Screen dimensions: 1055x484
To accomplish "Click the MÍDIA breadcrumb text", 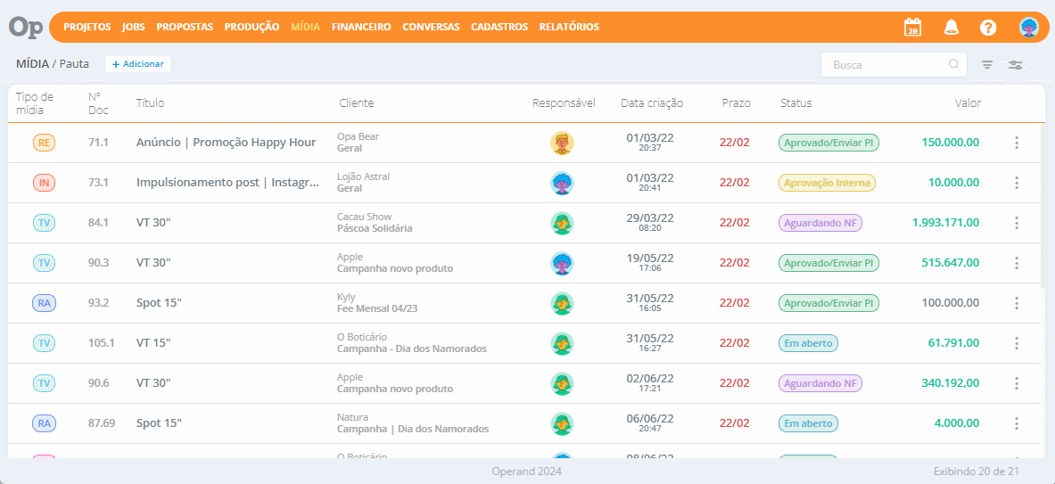I will point(32,64).
